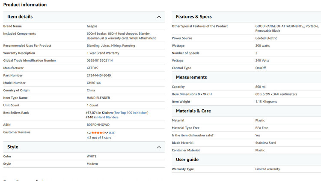Viewport: 321px width, 181px height.
Task: Select the dishwasher safe value Yes
Action: tap(258, 135)
